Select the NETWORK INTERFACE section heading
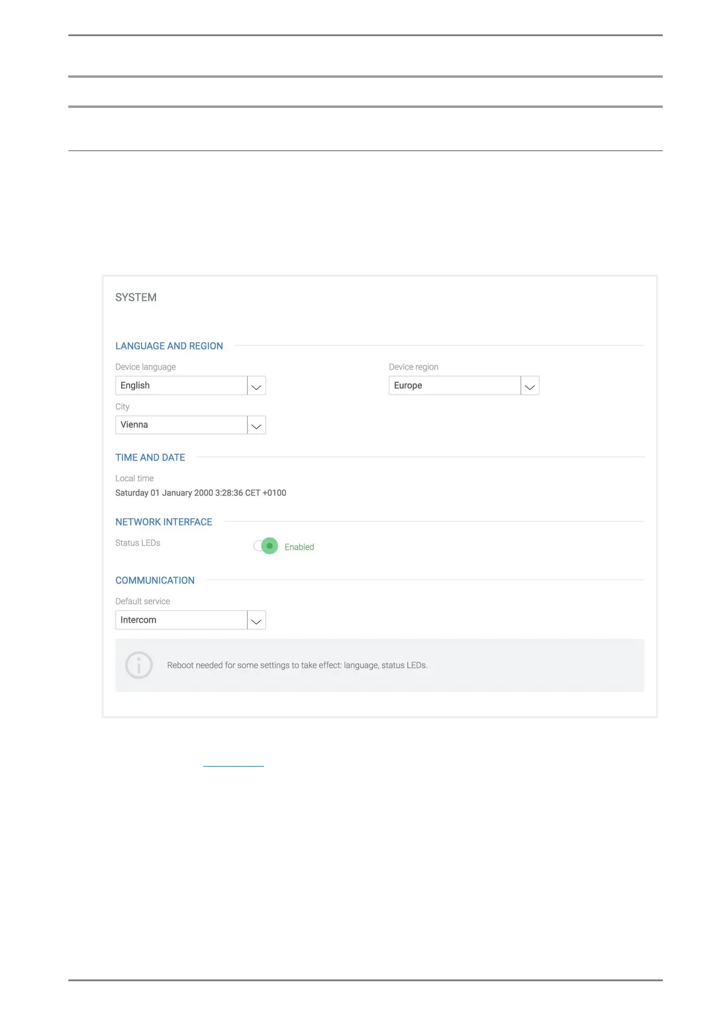This screenshot has width=717, height=1015. pos(164,522)
